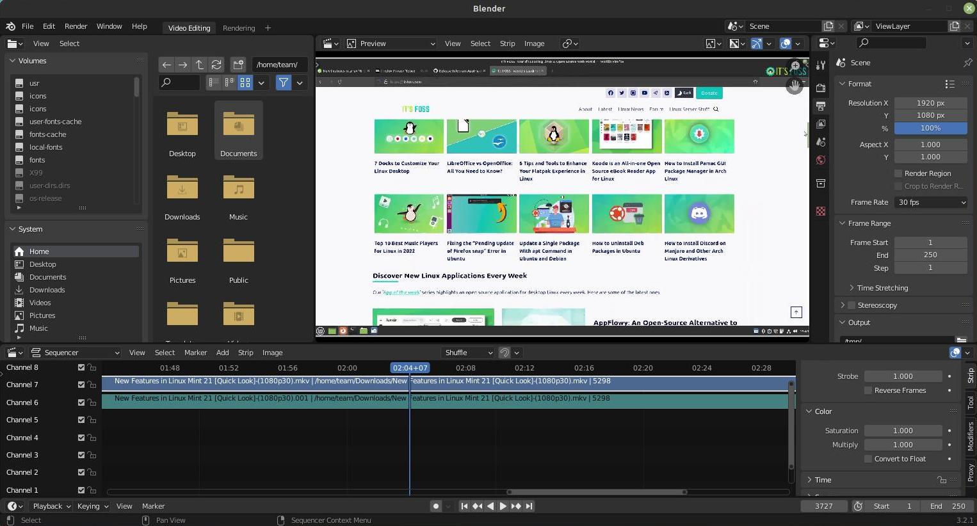Enable Render Region checkbox
Viewport: 977px width, 526px height.
tap(898, 173)
